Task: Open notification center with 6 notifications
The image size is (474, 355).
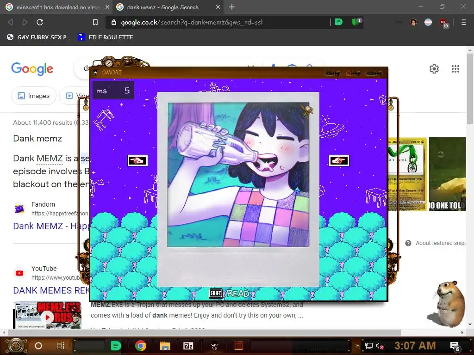Action: (x=455, y=347)
